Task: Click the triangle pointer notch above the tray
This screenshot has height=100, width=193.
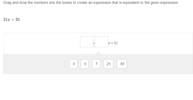Action: pos(98,53)
